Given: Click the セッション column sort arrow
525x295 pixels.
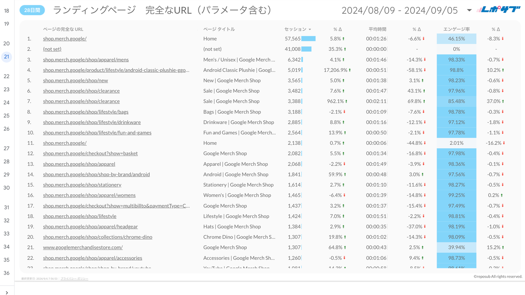Looking at the screenshot, I should [x=310, y=29].
